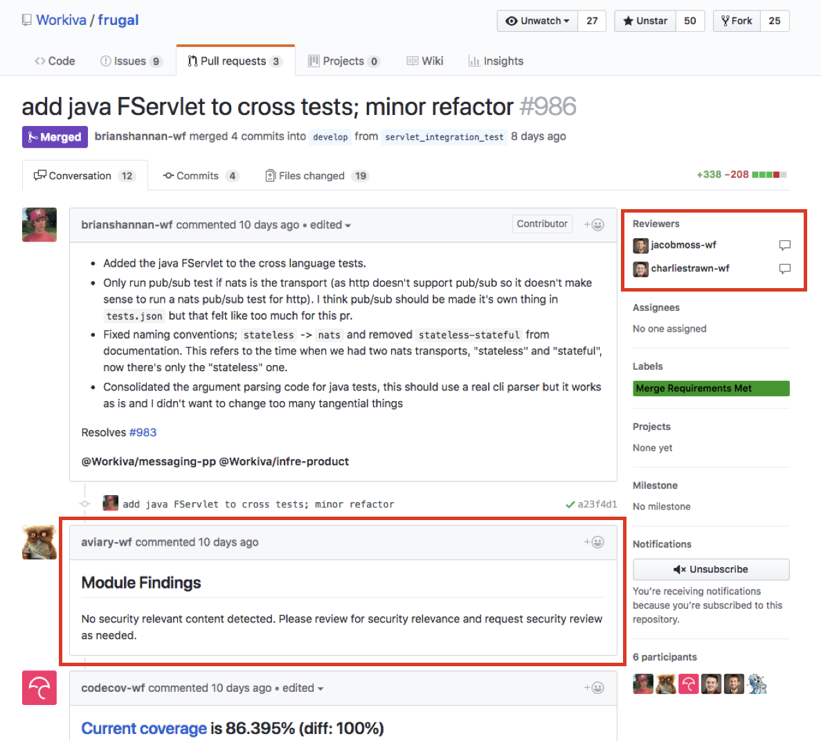Open the Code tab

(55, 61)
